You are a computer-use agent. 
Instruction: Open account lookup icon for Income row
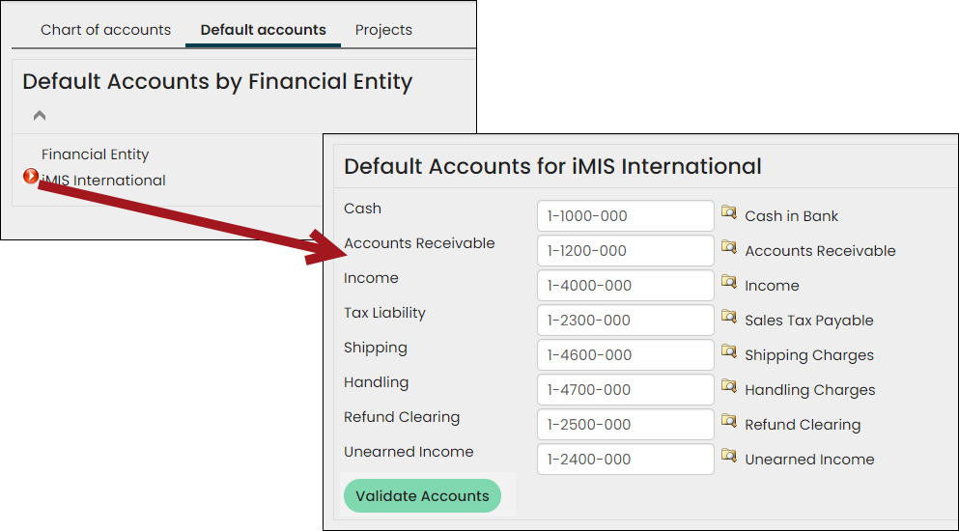coord(728,281)
